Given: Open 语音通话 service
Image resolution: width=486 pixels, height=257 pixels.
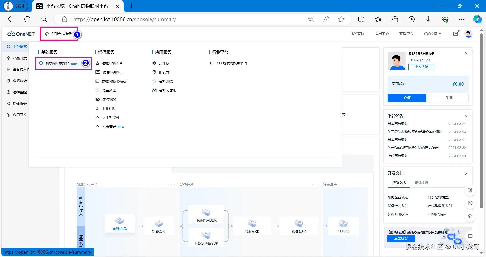Looking at the screenshot, I should pyautogui.click(x=106, y=90).
